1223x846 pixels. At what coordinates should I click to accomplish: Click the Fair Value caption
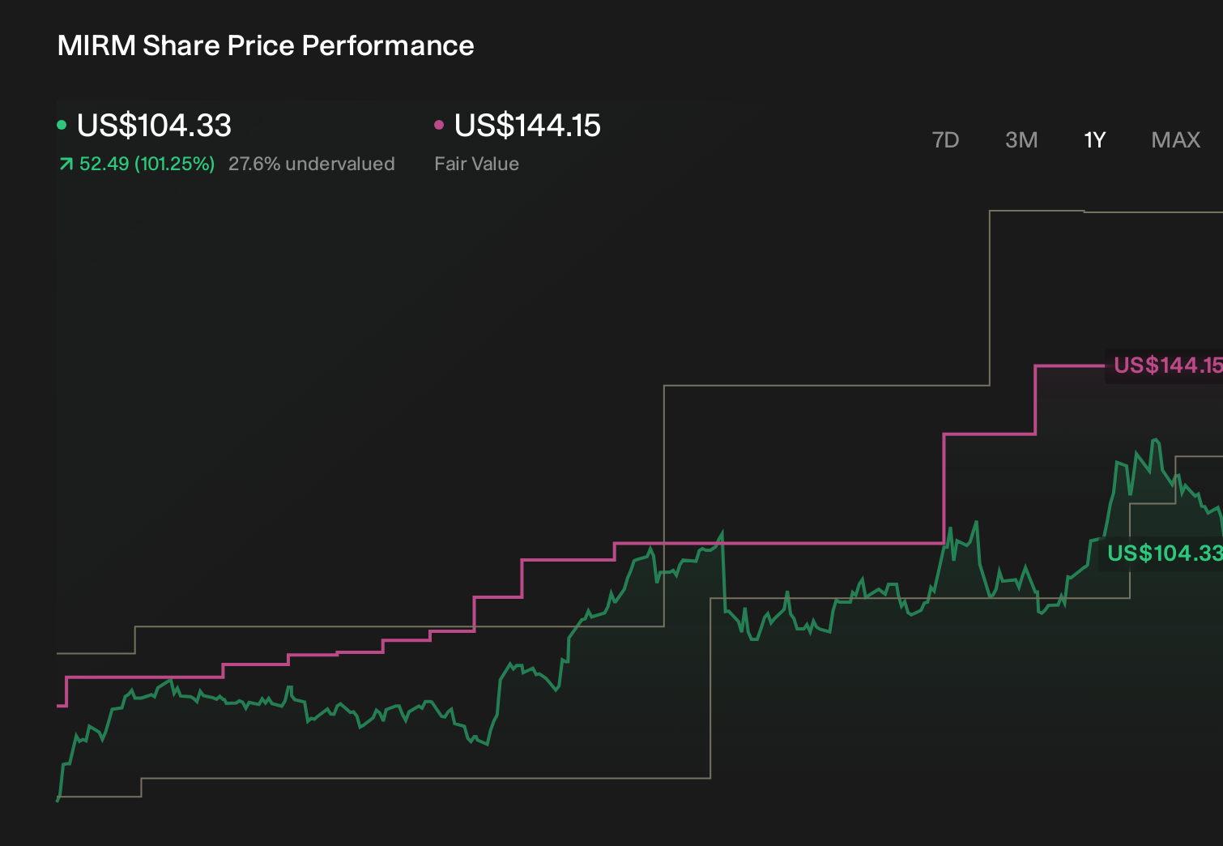pos(476,164)
